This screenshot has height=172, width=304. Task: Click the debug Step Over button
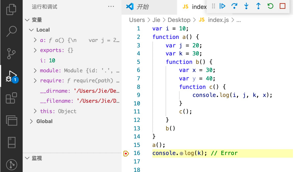click(x=234, y=6)
